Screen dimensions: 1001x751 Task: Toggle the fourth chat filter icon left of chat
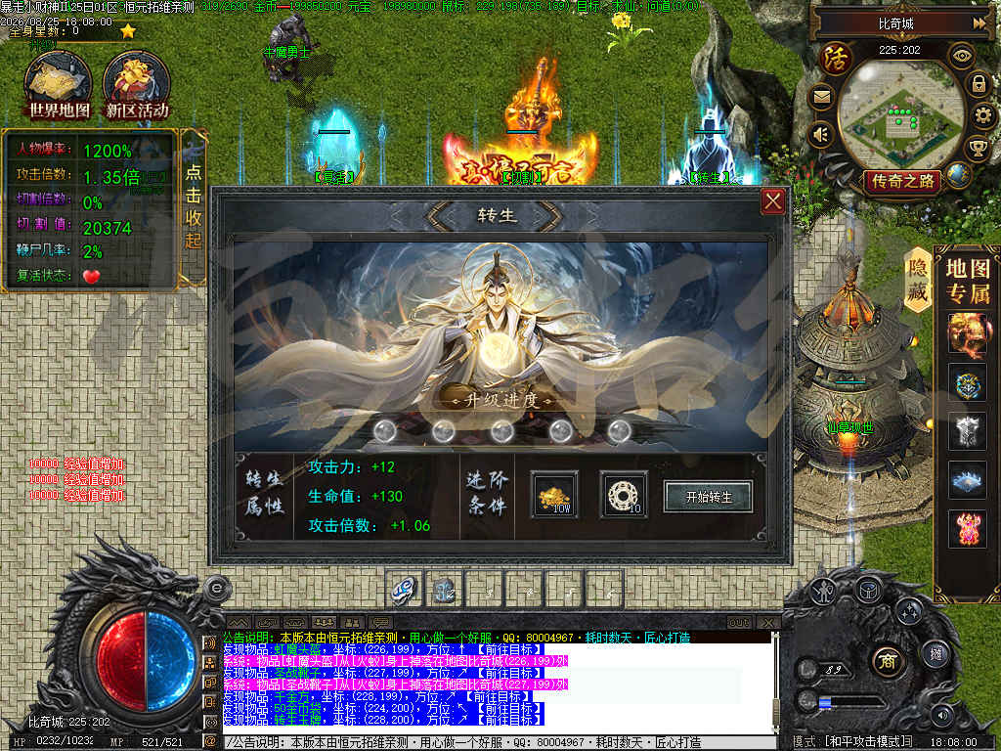click(209, 702)
